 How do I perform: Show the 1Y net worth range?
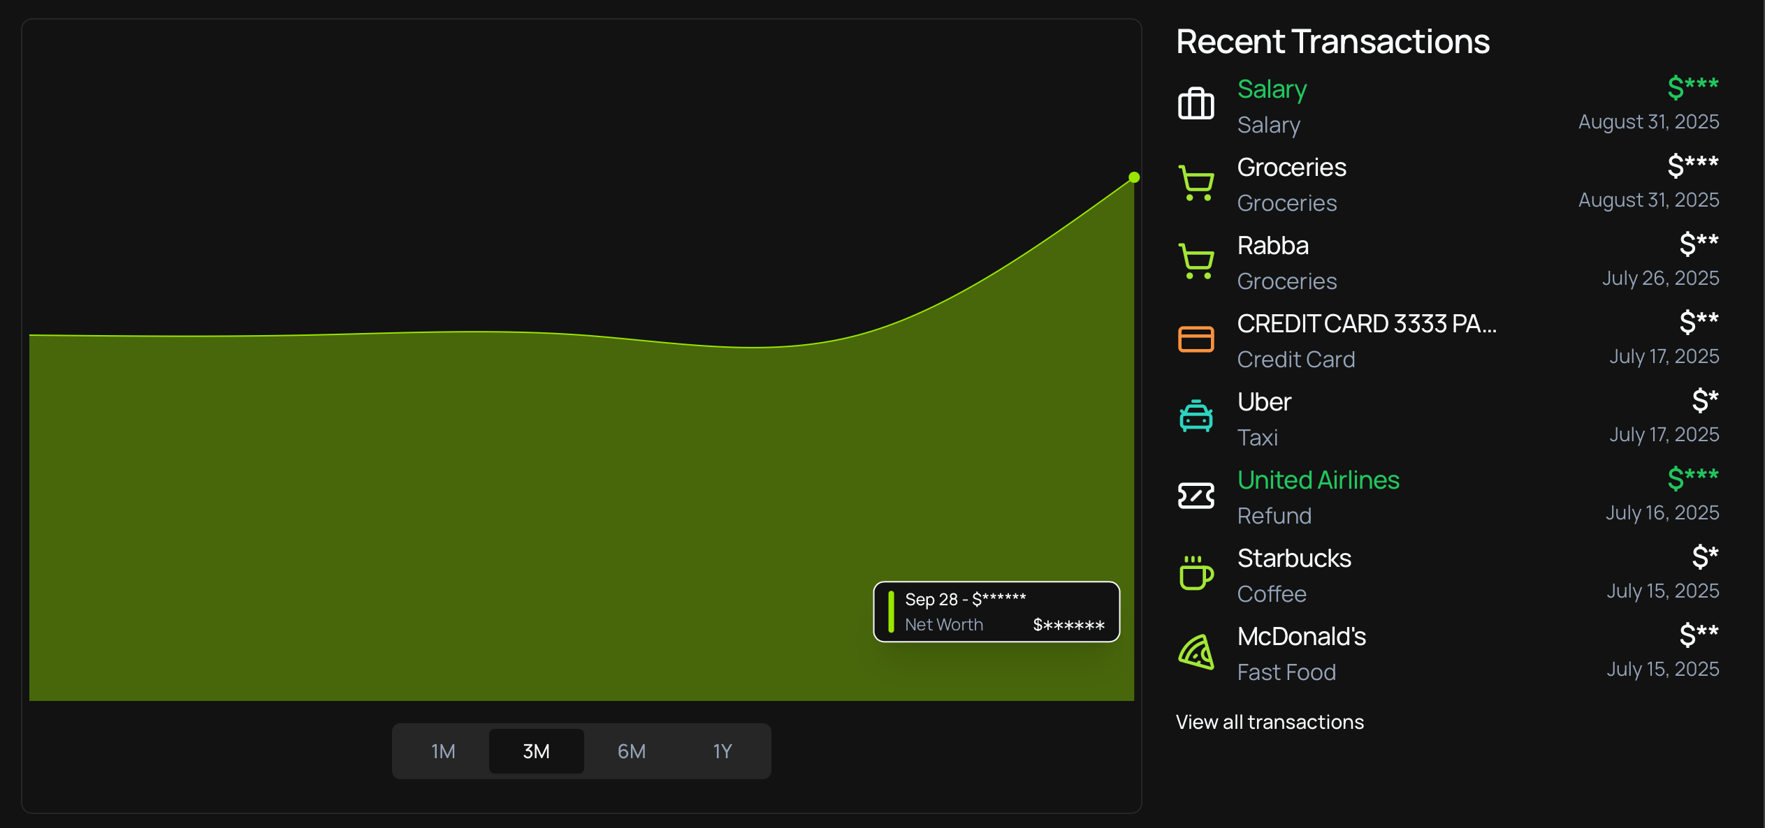coord(722,751)
